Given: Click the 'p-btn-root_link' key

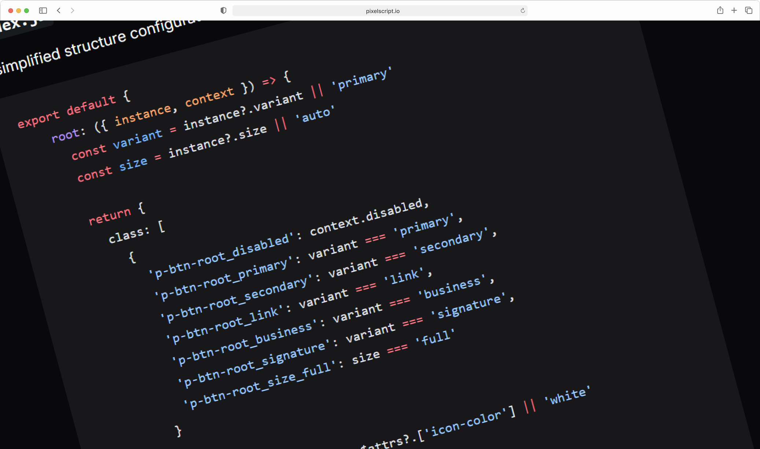Looking at the screenshot, I should [225, 324].
